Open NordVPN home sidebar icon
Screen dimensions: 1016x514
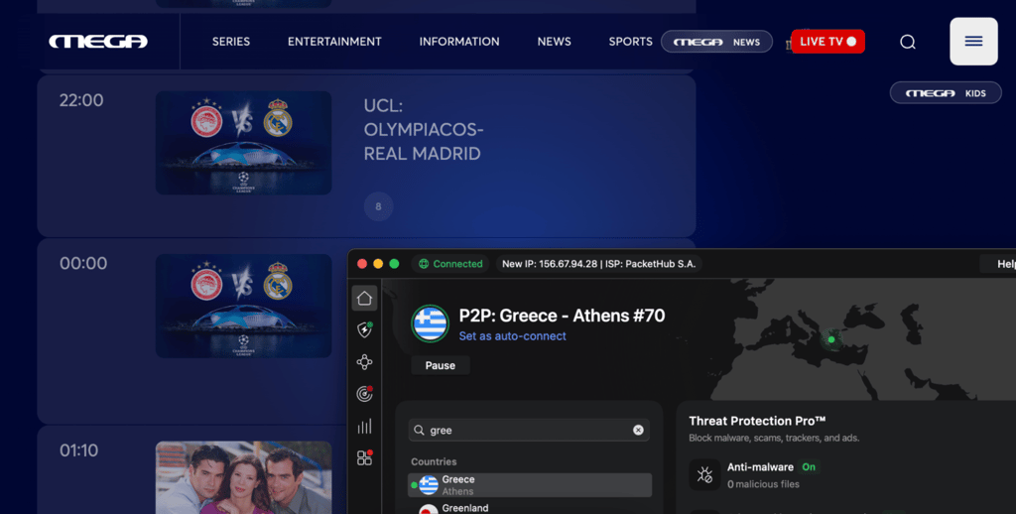pos(364,298)
